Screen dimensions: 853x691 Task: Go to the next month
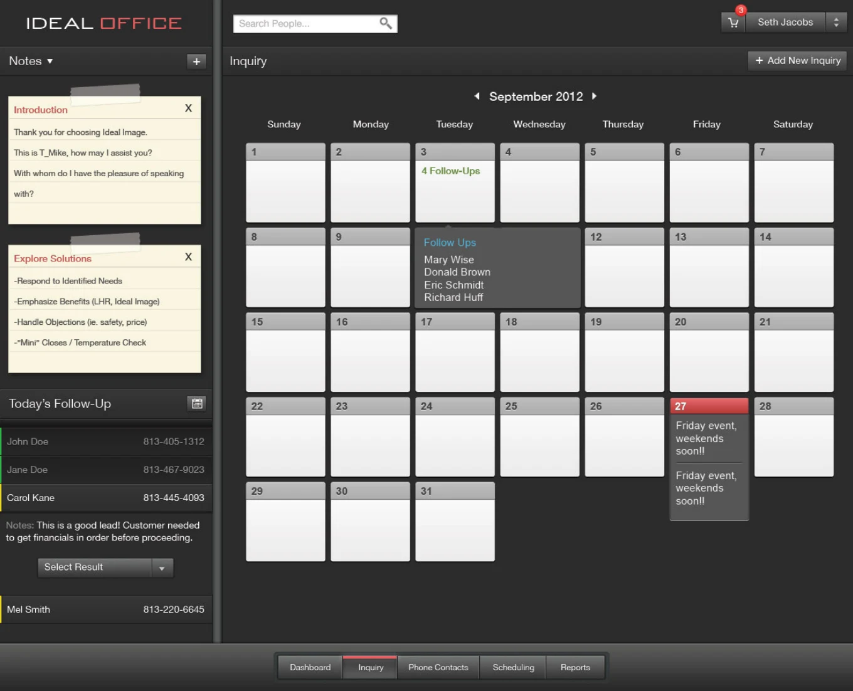(x=594, y=96)
